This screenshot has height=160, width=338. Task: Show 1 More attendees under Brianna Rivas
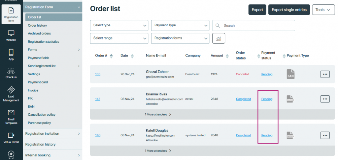click(x=158, y=115)
